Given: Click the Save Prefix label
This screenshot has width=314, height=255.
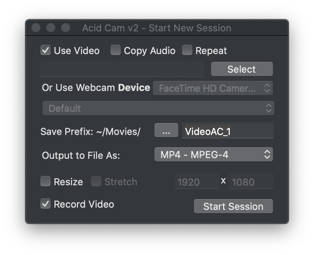Looking at the screenshot, I should click(x=90, y=132).
